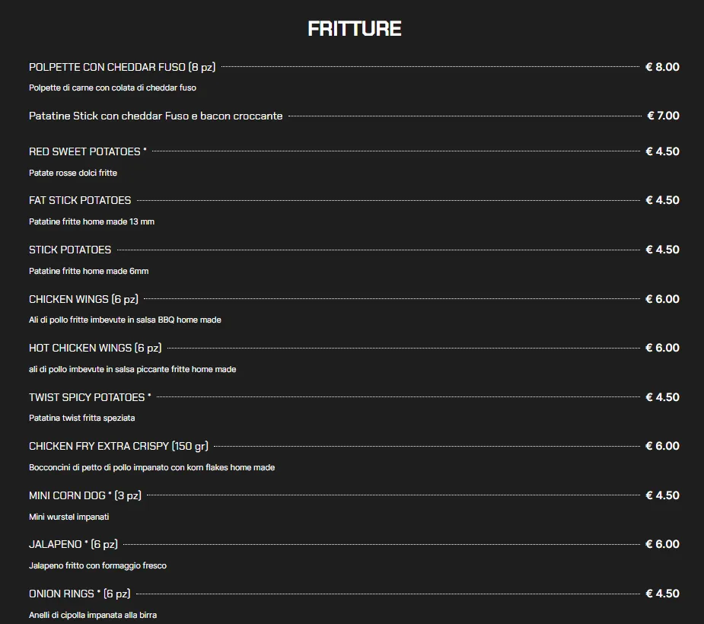Viewport: 704px width, 624px height.
Task: Select CHICKEN FRY EXTRA CRISPY item
Action: tap(118, 446)
